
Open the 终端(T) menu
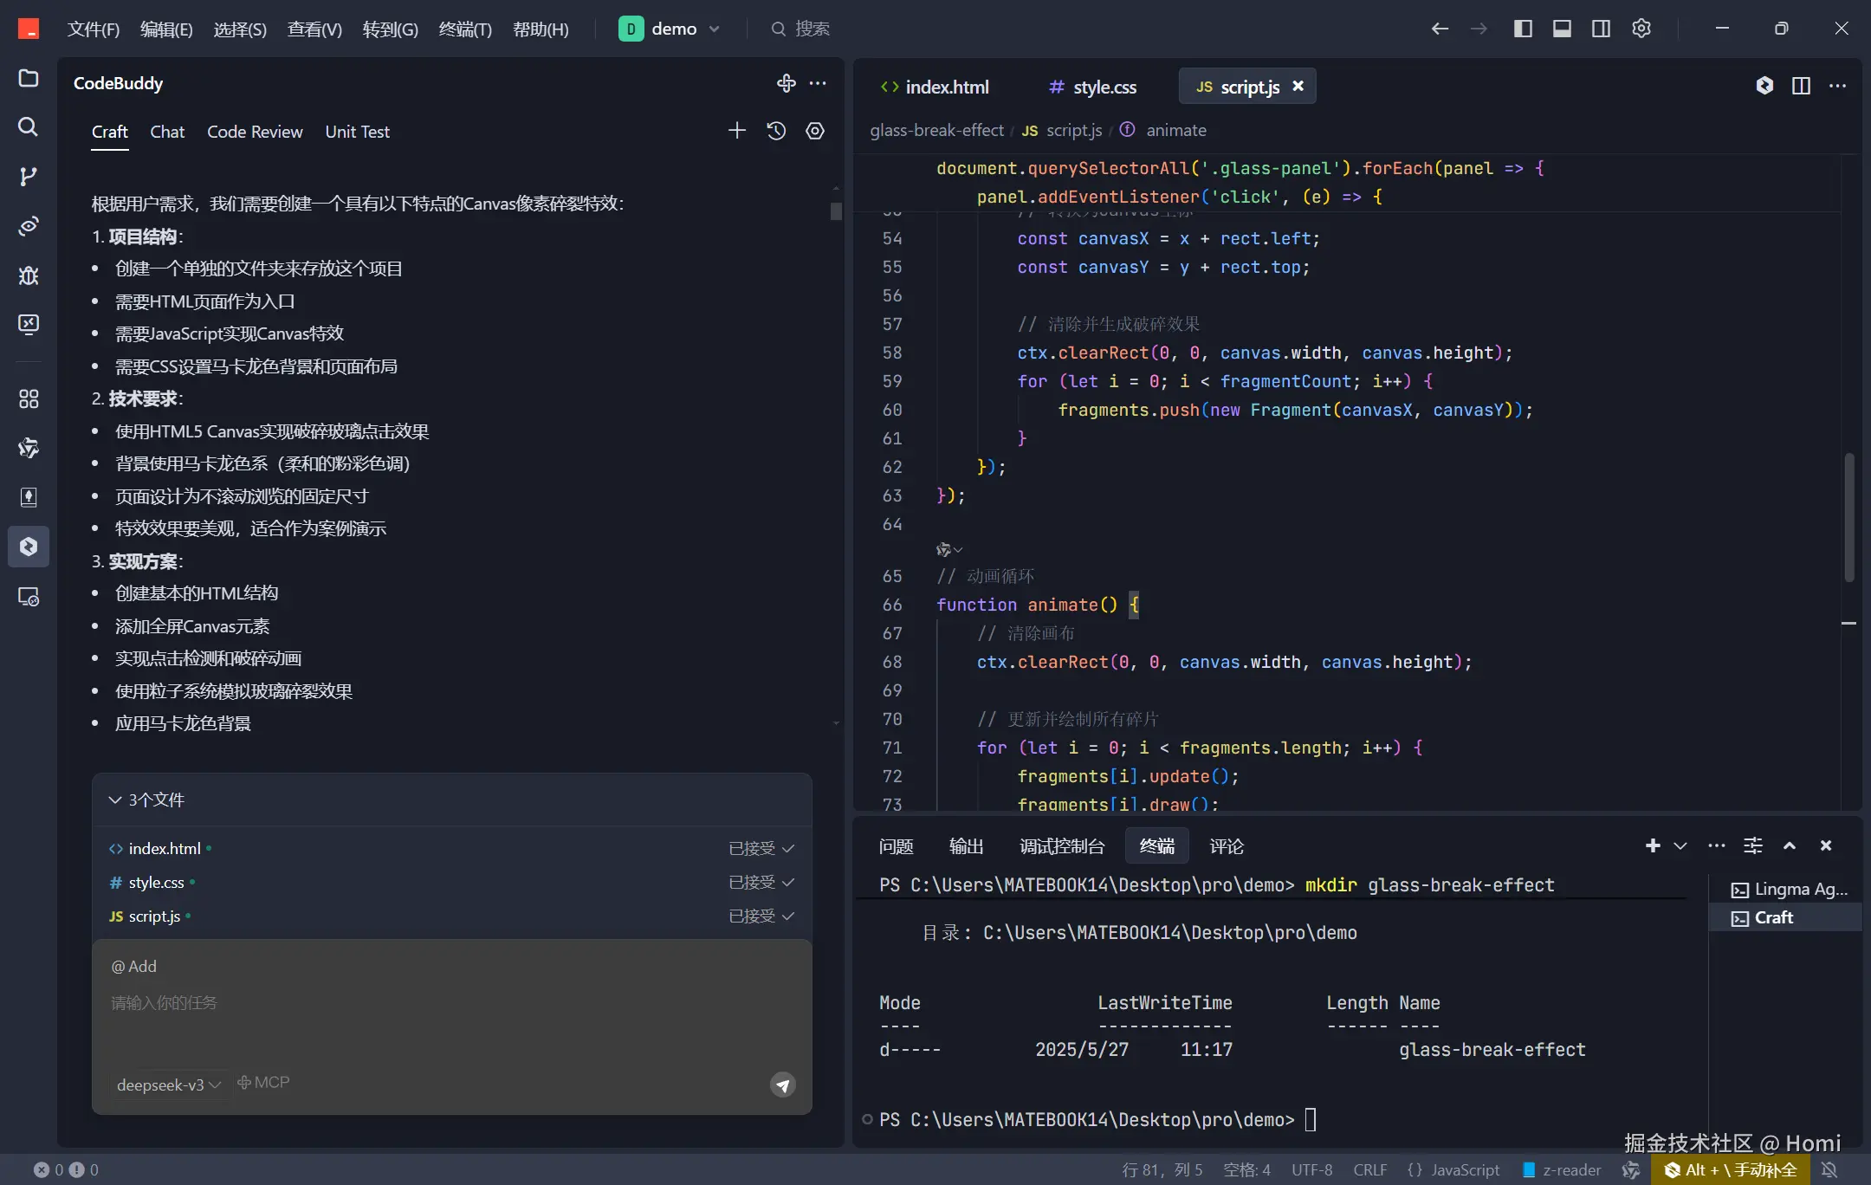[x=465, y=29]
